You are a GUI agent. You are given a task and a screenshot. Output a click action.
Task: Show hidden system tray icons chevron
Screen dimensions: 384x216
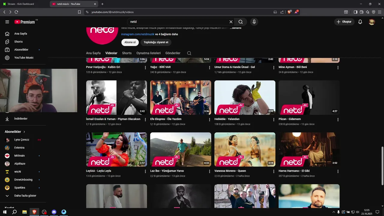click(334, 212)
